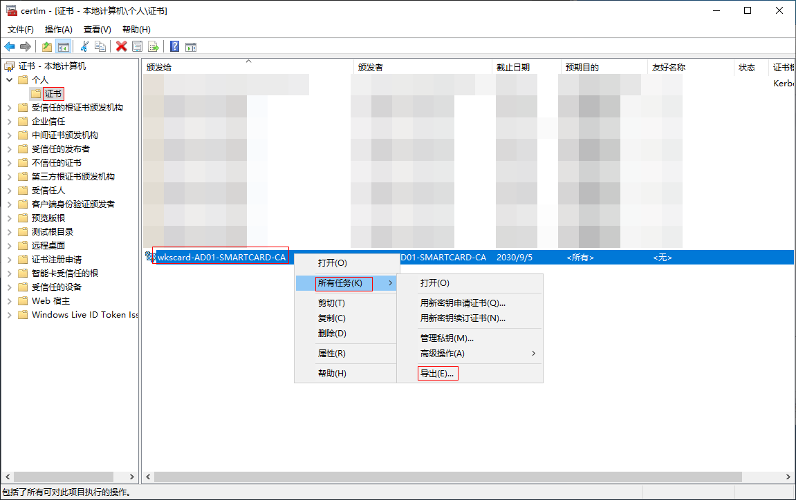The height and width of the screenshot is (500, 796).
Task: Toggle the show/hide console tree icon
Action: [64, 47]
